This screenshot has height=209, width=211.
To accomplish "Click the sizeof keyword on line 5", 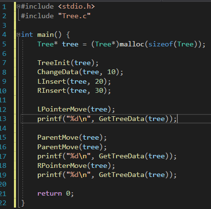I will pyautogui.click(x=161, y=44).
